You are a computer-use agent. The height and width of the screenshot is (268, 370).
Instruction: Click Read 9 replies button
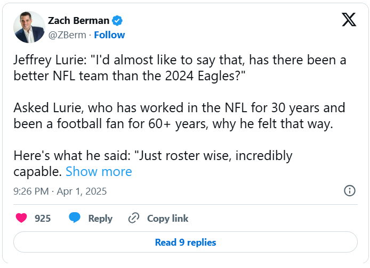[x=185, y=242]
